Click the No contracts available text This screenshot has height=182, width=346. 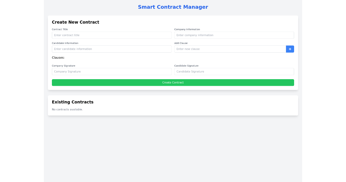click(x=67, y=109)
